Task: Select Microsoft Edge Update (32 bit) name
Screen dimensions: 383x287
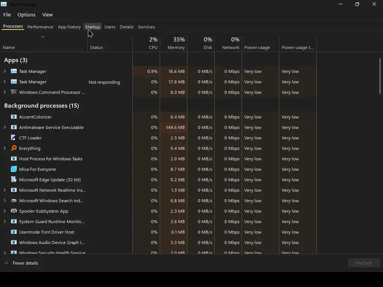Action: click(50, 180)
